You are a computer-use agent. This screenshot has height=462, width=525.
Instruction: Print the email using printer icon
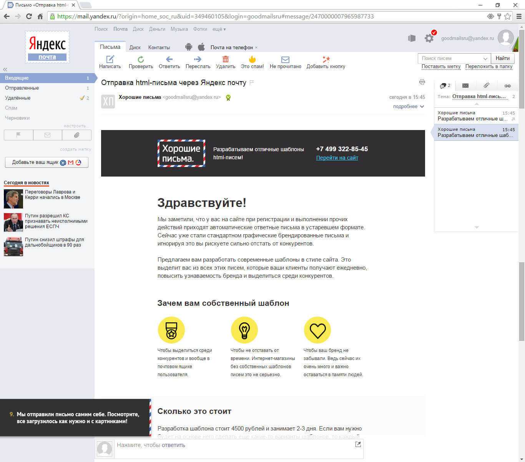coord(422,82)
